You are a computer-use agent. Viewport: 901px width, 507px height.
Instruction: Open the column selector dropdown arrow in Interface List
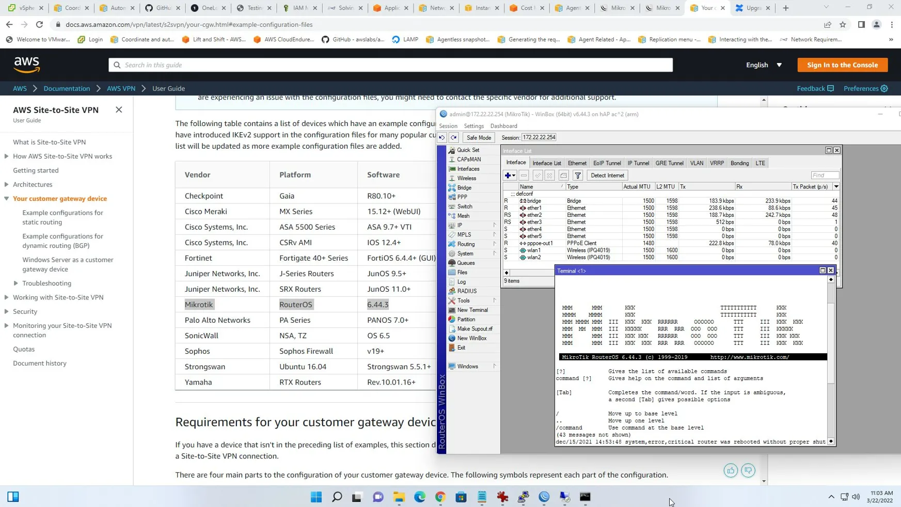(x=836, y=187)
